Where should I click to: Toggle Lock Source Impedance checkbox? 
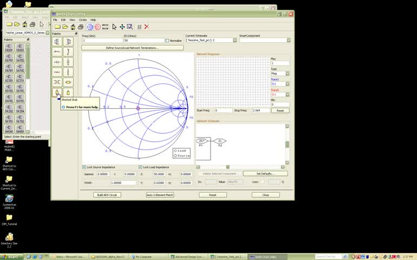(84, 167)
